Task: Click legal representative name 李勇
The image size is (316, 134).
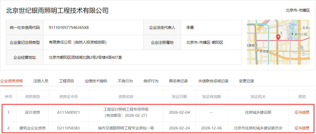Action: (190, 28)
